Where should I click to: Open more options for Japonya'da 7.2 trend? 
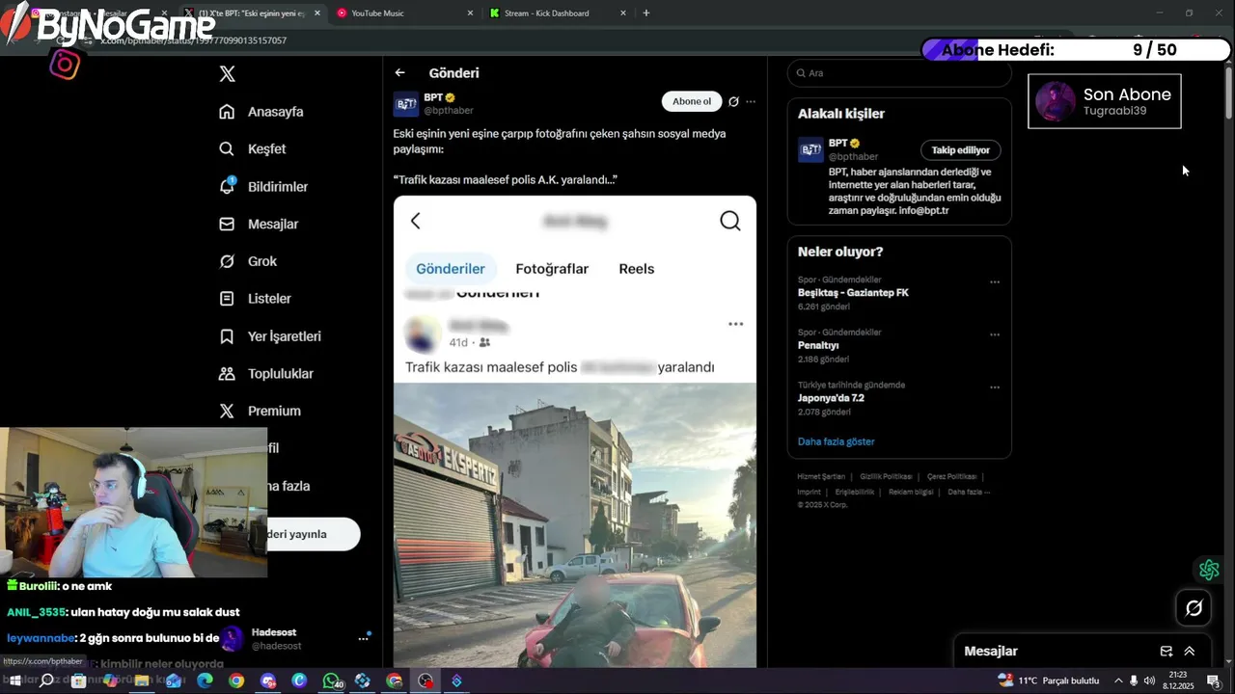995,387
